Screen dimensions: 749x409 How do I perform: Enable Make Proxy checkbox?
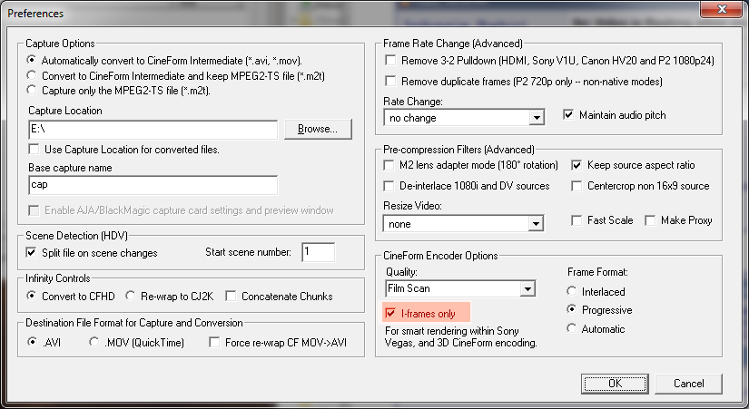[x=650, y=220]
